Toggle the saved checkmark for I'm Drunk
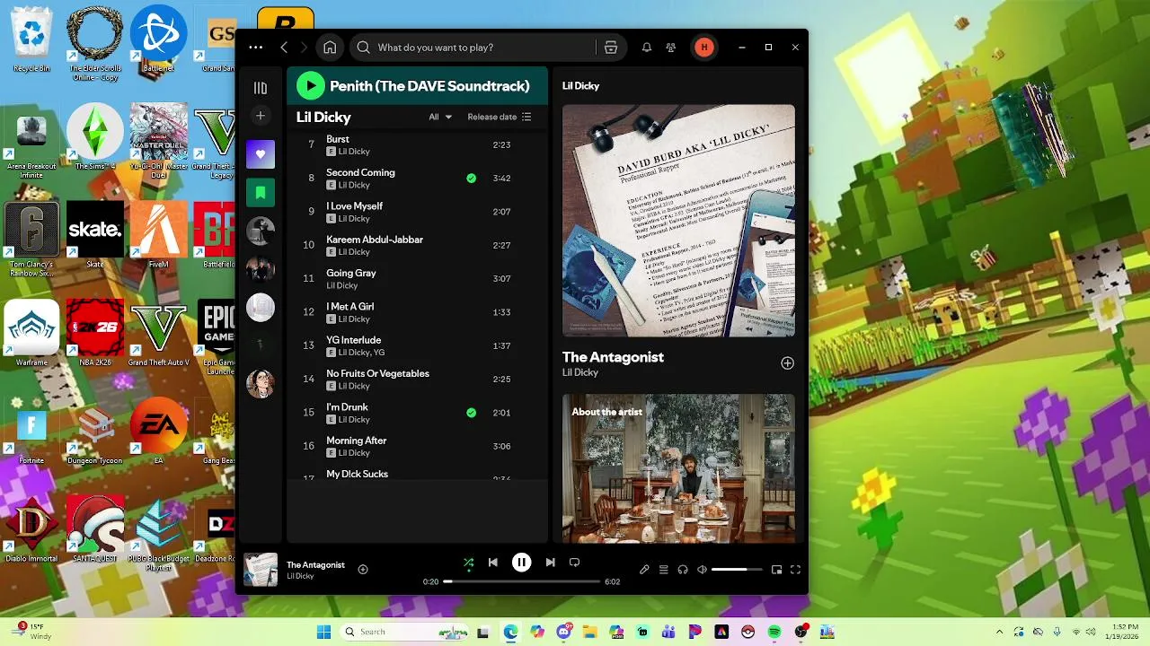Image resolution: width=1150 pixels, height=646 pixels. point(472,413)
